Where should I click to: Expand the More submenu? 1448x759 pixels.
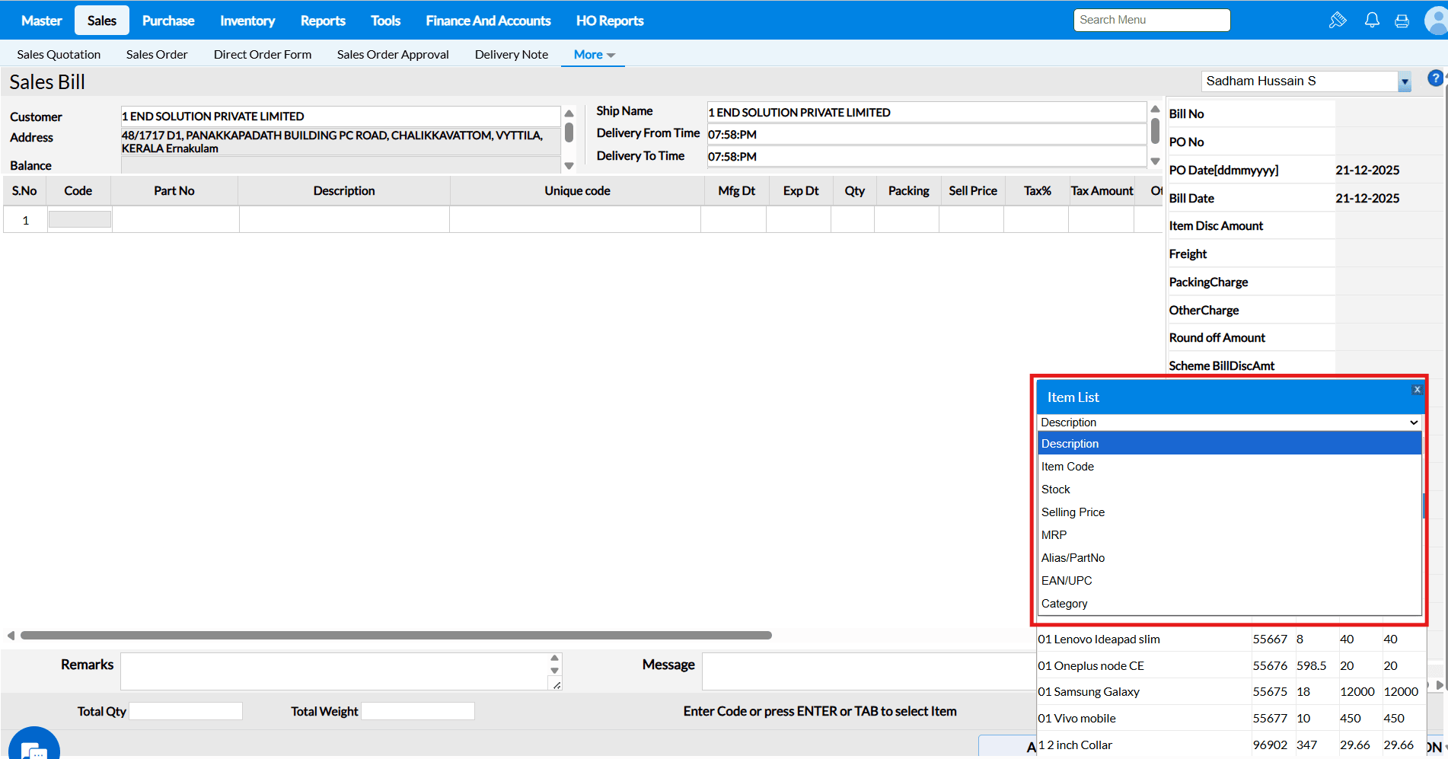click(x=593, y=55)
